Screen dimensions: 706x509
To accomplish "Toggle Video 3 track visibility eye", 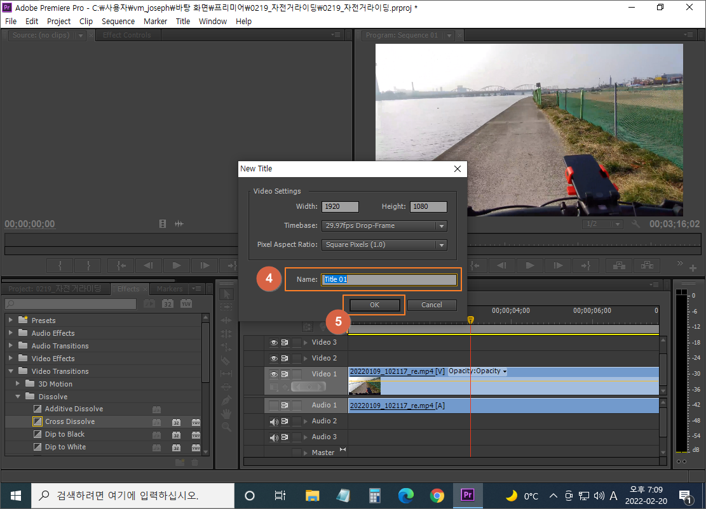I will pos(273,343).
